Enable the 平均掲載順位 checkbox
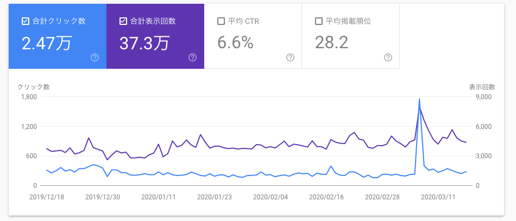 tap(318, 21)
